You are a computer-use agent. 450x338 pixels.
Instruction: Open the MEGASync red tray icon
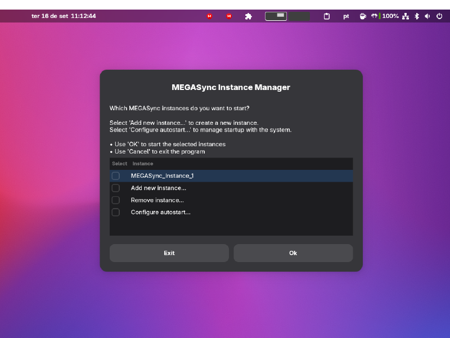(x=209, y=16)
